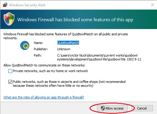
Task: Click the Windows Security Alert title text
Action: (x=27, y=5)
